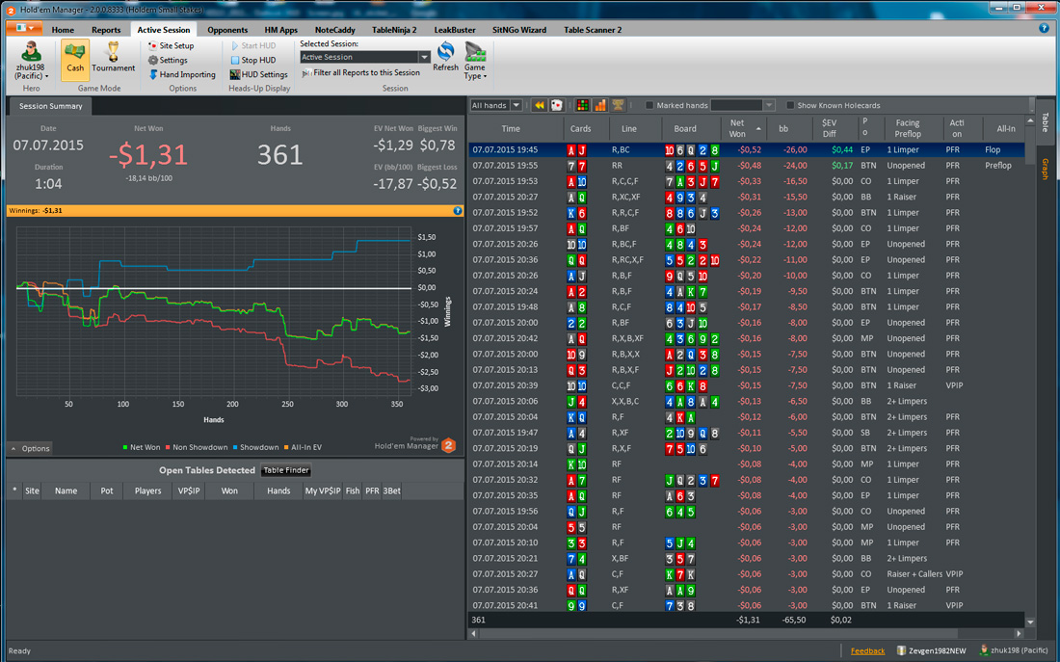Click the playing cards replayer icon
1060x662 pixels.
pos(556,105)
